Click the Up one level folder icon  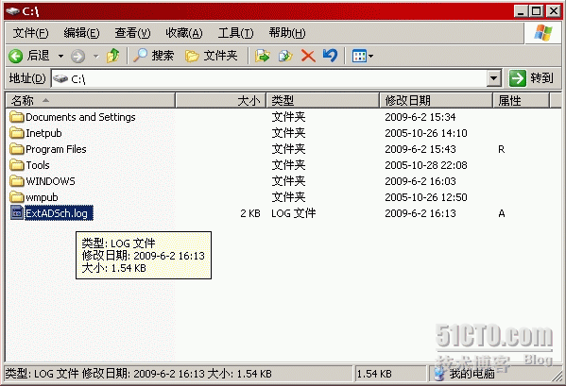(x=113, y=56)
